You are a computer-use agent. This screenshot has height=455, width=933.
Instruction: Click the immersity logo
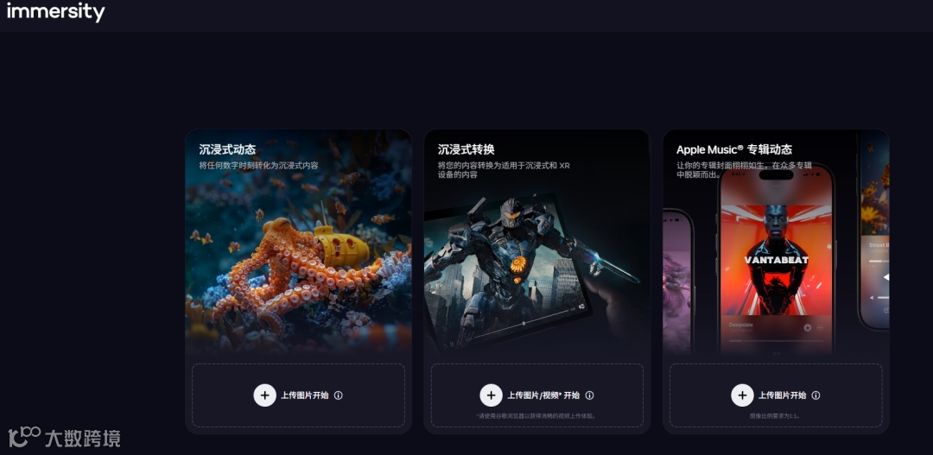click(x=55, y=11)
